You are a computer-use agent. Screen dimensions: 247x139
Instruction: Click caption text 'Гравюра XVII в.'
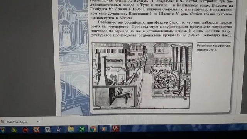coord(207,50)
